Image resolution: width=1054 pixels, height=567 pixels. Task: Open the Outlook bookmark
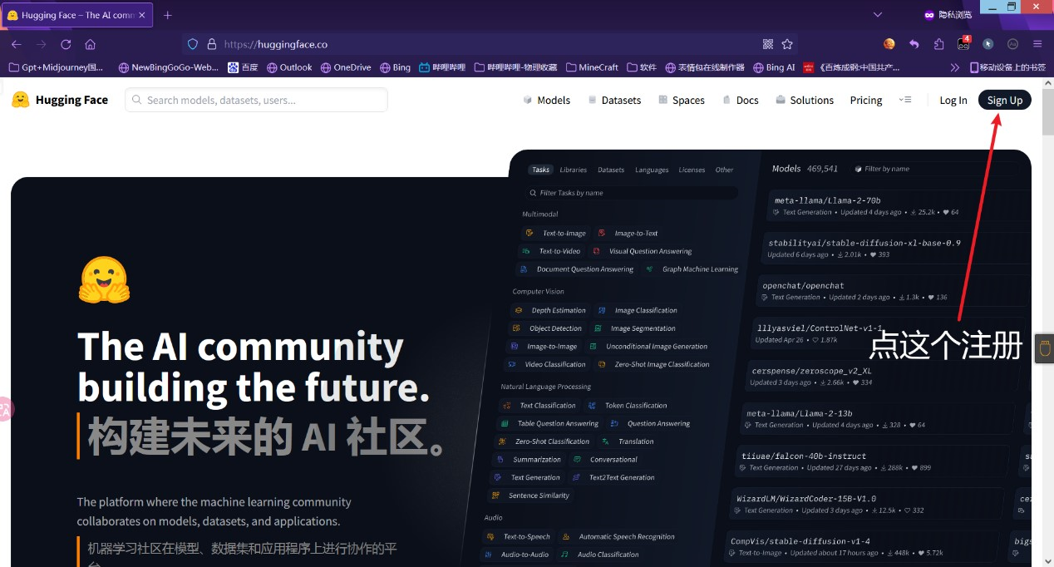coord(289,67)
